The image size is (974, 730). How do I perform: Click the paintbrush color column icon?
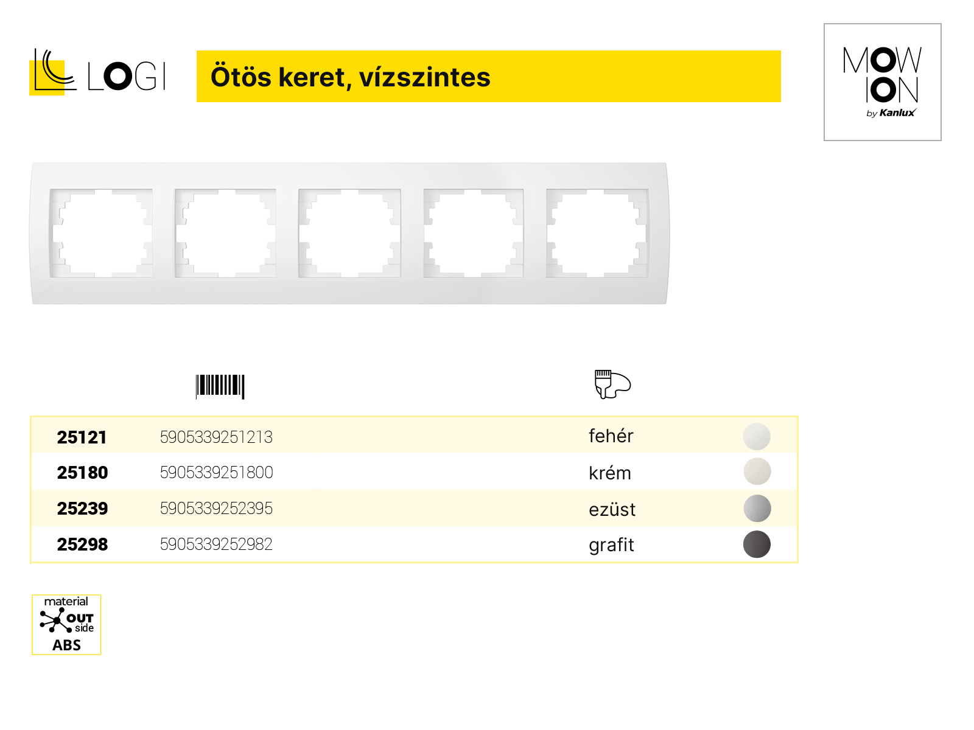pos(612,384)
